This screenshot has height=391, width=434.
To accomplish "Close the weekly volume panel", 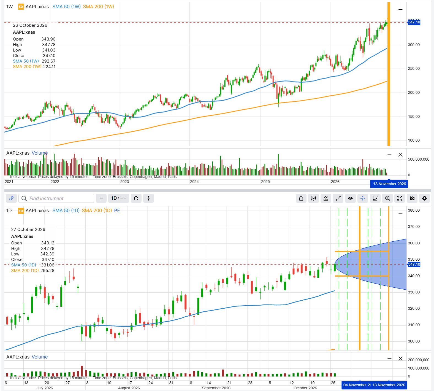I will coord(400,155).
